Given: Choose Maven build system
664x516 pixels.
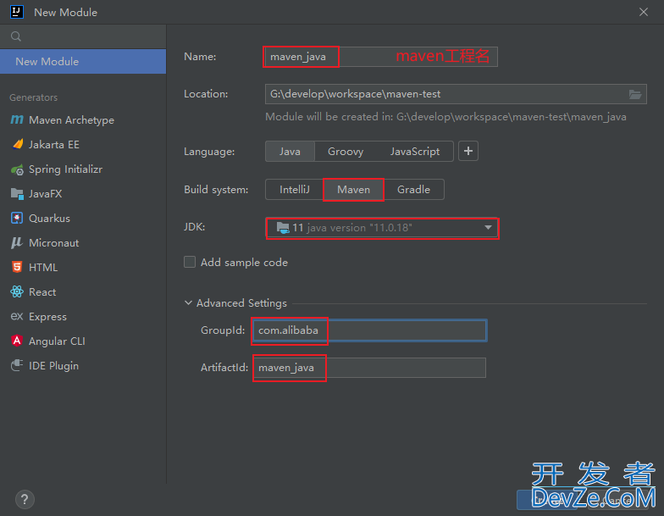Looking at the screenshot, I should point(354,190).
